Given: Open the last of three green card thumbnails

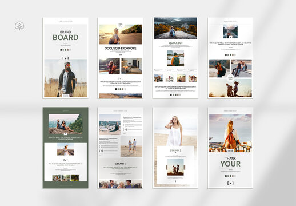Looking at the screenshot, I should tap(75, 178).
